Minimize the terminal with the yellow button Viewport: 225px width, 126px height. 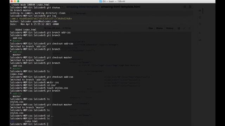pos(15,1)
